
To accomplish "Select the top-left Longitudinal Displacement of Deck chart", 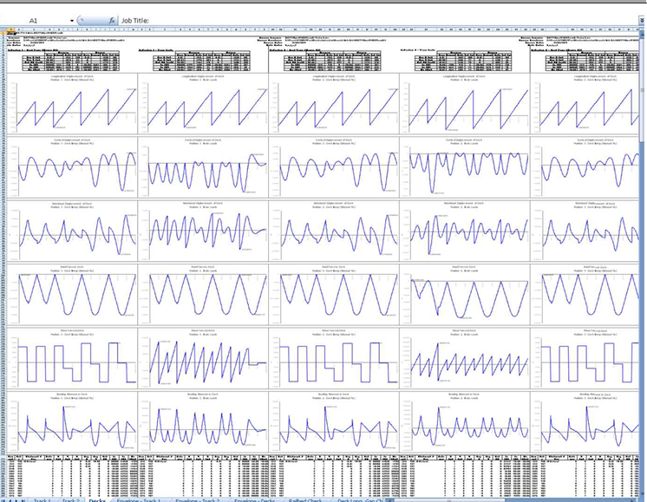I will click(73, 103).
